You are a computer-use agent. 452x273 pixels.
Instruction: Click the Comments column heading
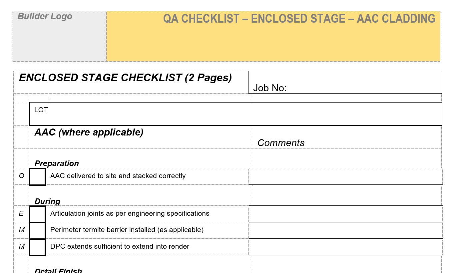pyautogui.click(x=281, y=143)
